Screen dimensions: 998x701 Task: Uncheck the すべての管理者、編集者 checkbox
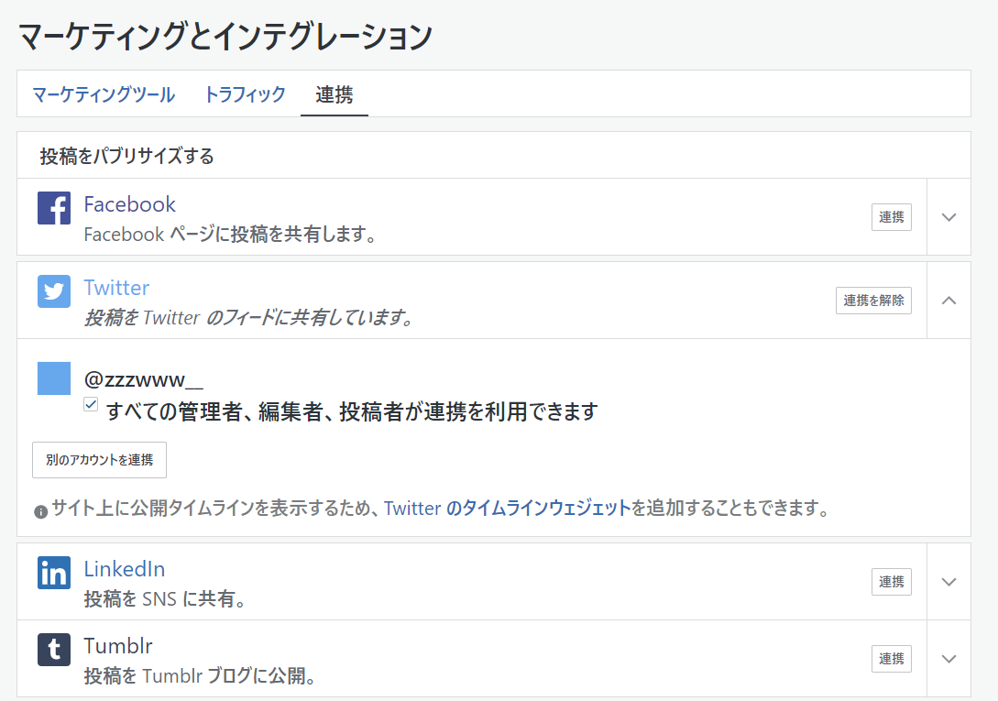[x=91, y=404]
